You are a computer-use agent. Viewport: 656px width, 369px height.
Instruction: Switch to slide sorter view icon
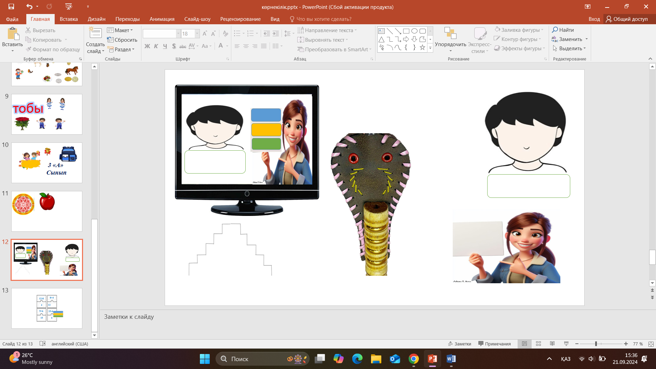tap(538, 344)
